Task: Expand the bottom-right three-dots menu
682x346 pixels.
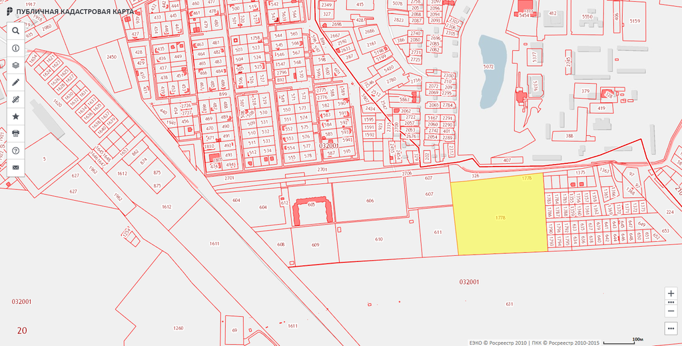Action: click(671, 328)
